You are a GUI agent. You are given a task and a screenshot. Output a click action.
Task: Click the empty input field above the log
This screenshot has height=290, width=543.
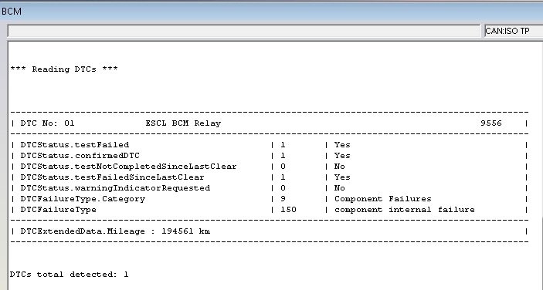tap(244, 31)
